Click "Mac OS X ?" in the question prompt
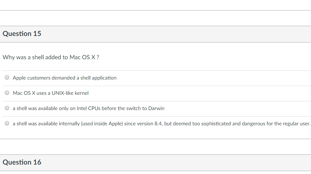Image resolution: width=311 pixels, height=174 pixels. pyautogui.click(x=84, y=57)
